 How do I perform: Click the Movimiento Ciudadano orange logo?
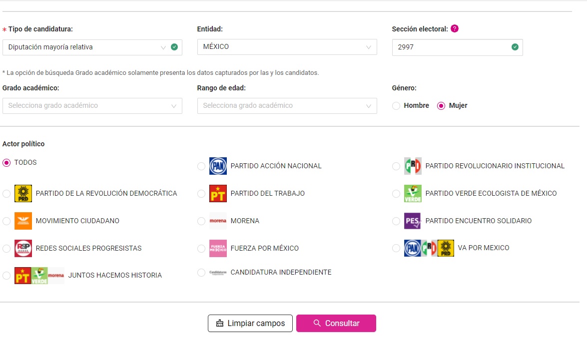23,221
